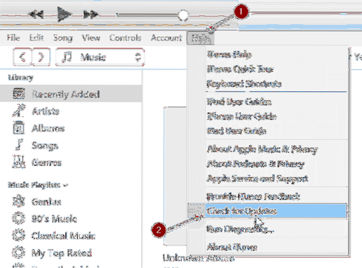Screen dimensions: 362x268
Task: Adjust the volume slider knob
Action: 183,15
